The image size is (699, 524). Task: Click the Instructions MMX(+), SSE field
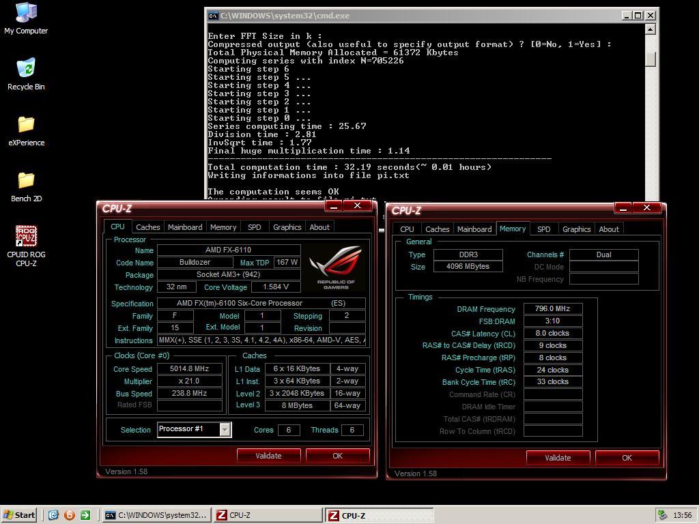click(261, 340)
